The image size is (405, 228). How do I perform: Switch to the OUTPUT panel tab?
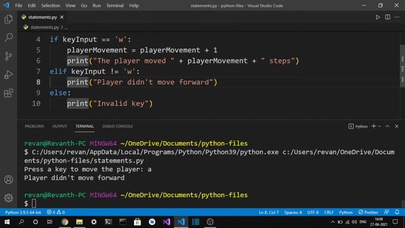coord(59,126)
